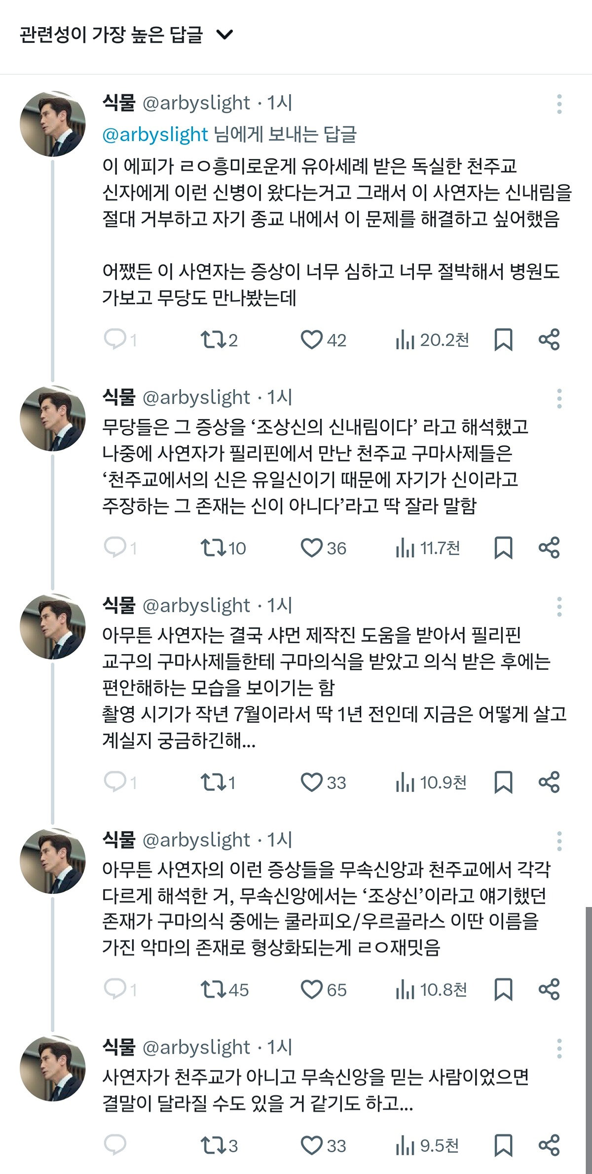Retweet the tweet with 10 retweets
The image size is (592, 1174).
point(223,548)
